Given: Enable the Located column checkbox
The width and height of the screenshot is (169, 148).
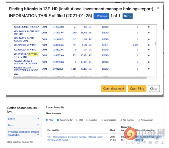Looking at the screenshot, I should (87, 120).
